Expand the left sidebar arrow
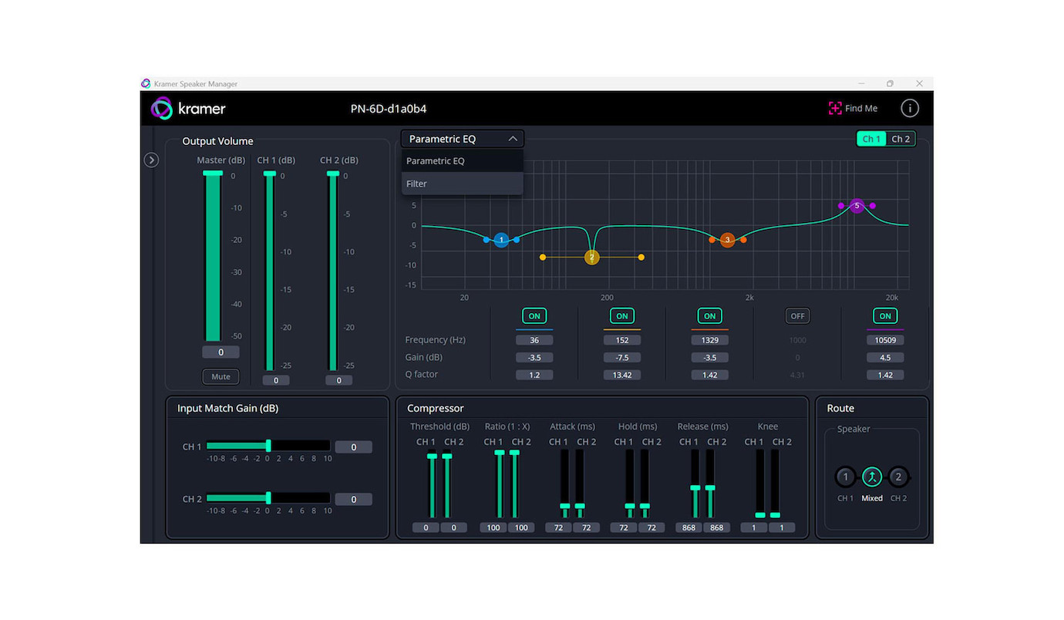This screenshot has height=620, width=1064. pos(152,160)
